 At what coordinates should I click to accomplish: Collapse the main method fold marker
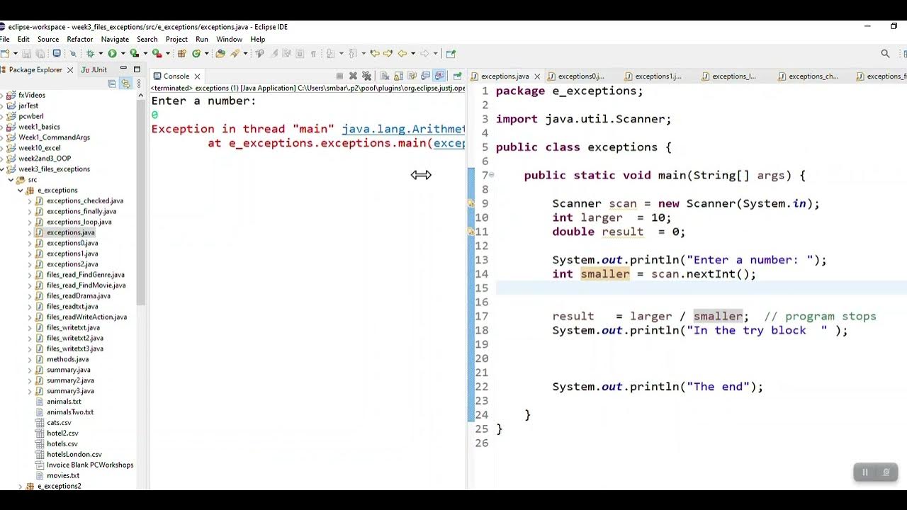coord(492,175)
